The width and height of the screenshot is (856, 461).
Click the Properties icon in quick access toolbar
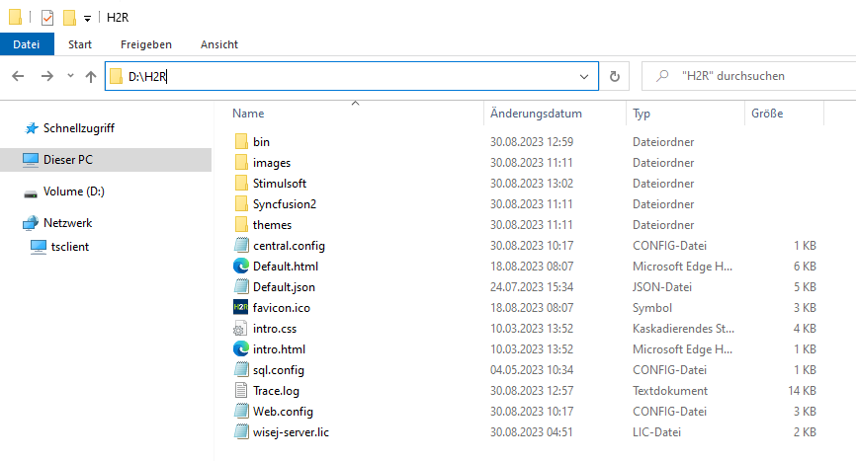click(x=47, y=17)
